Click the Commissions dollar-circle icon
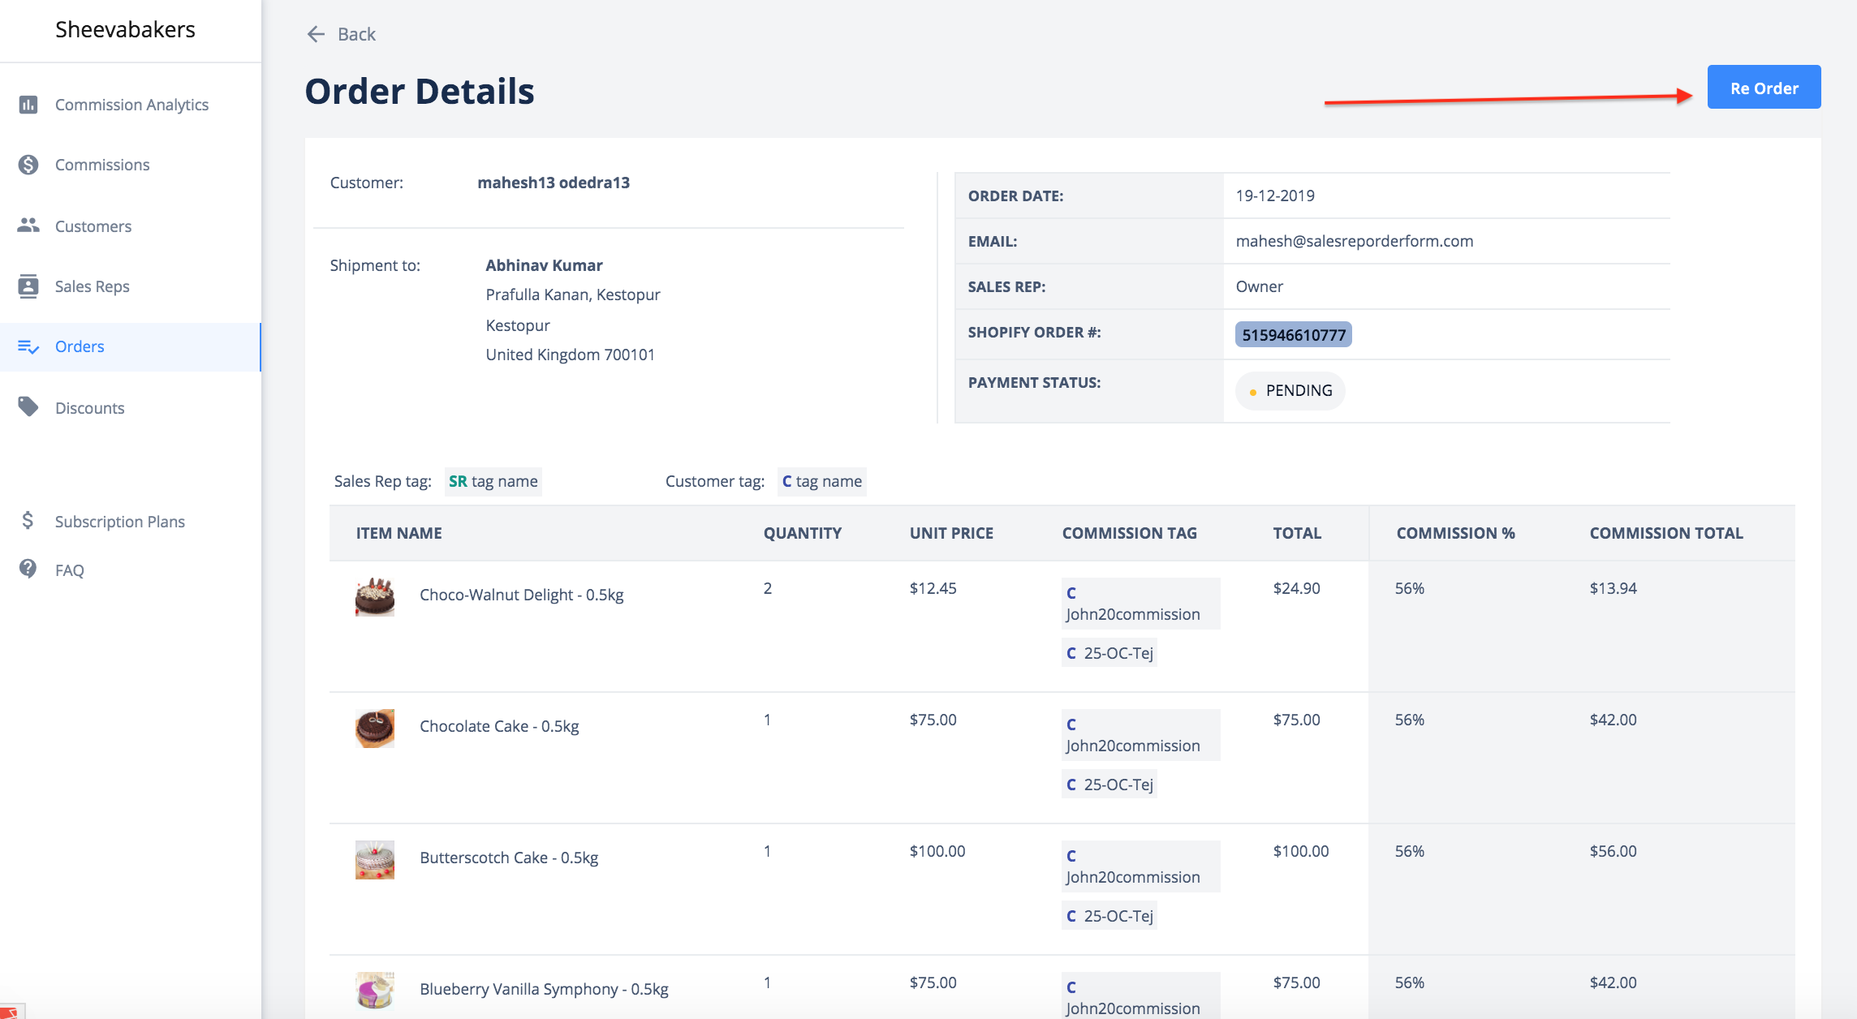This screenshot has width=1857, height=1019. click(28, 165)
